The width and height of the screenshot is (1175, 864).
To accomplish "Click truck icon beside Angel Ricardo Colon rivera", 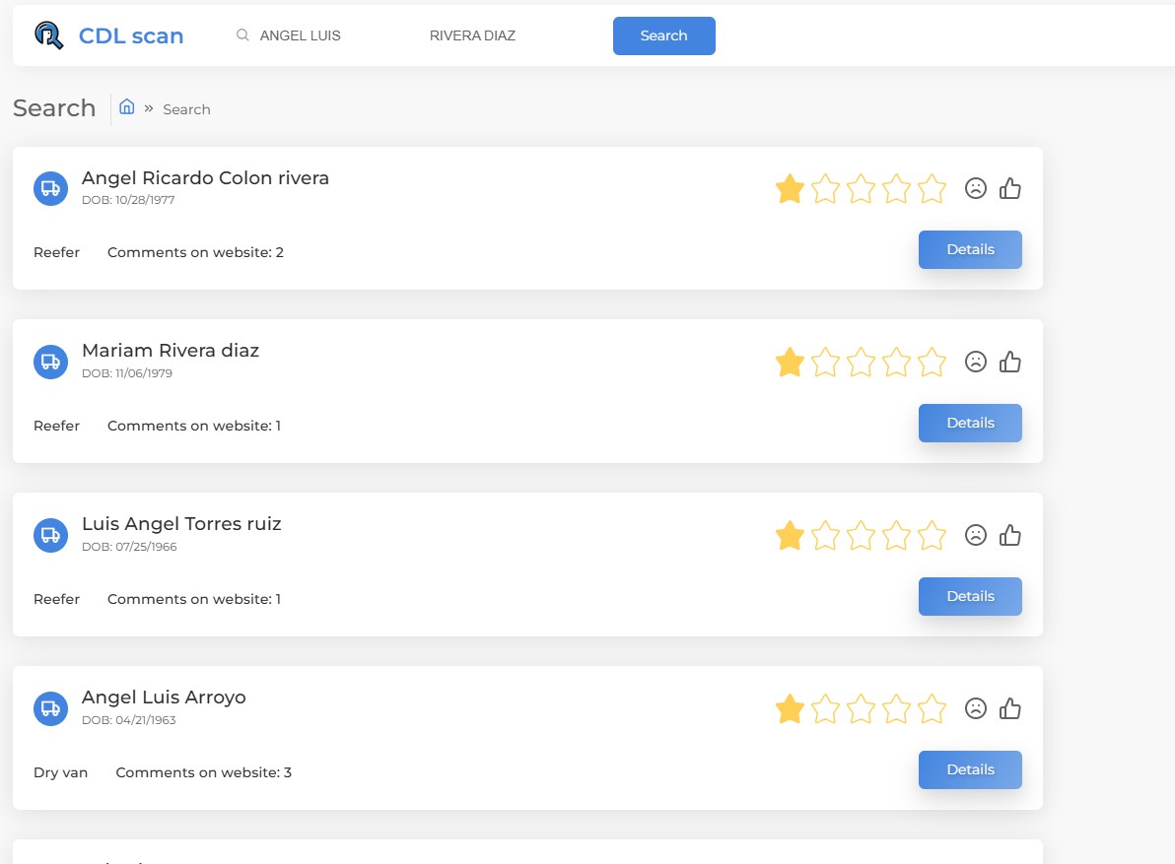I will coord(50,188).
